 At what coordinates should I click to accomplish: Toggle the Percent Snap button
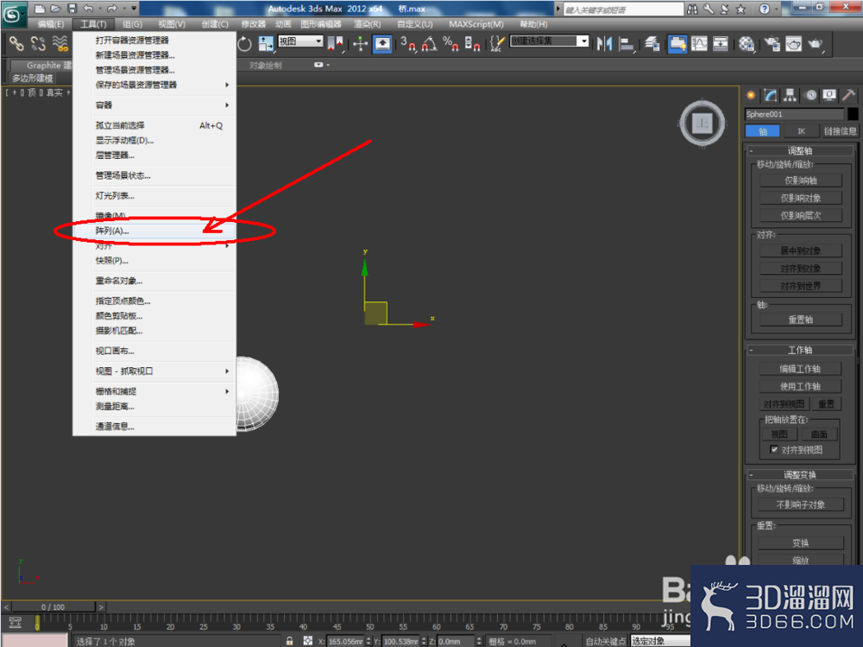pos(450,43)
